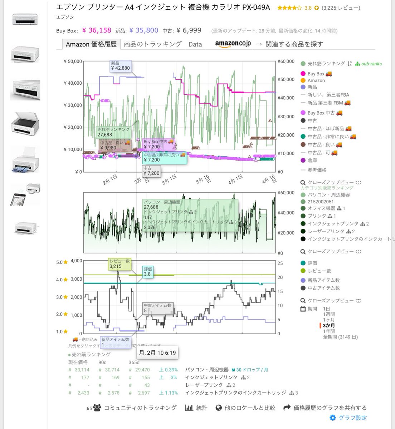The image size is (395, 429).
Task: Click the product rating stars
Action: point(290,8)
